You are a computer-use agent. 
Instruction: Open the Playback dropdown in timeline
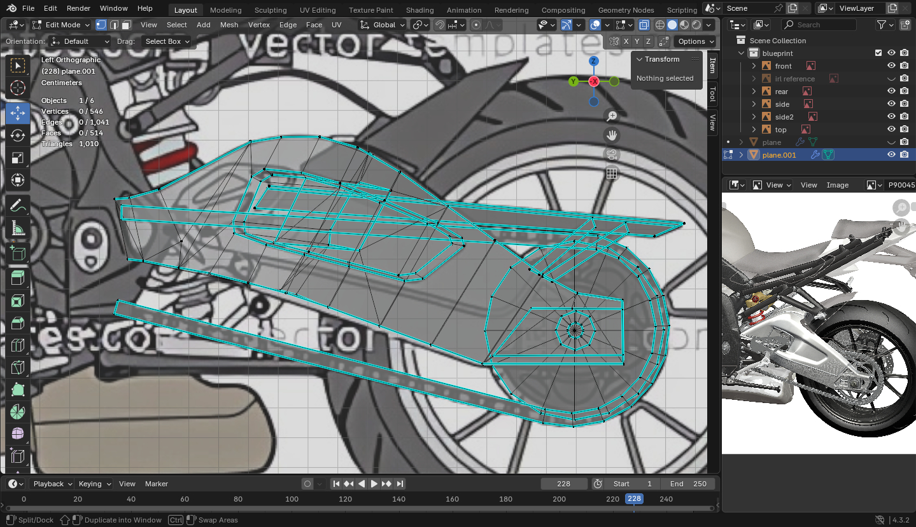[53, 484]
